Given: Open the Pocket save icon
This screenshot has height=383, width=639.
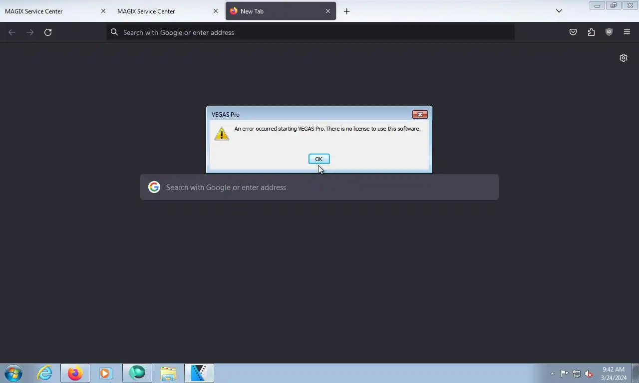Looking at the screenshot, I should (573, 32).
